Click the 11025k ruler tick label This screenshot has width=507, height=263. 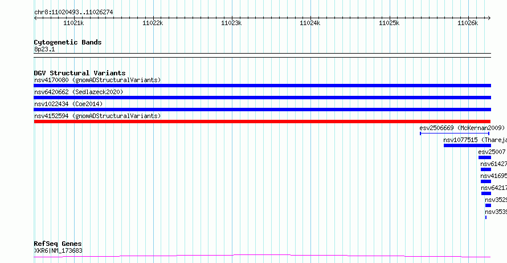click(389, 23)
